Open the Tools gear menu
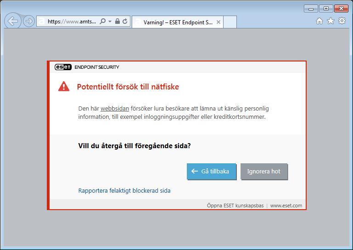This screenshot has height=250, width=353. click(x=342, y=21)
